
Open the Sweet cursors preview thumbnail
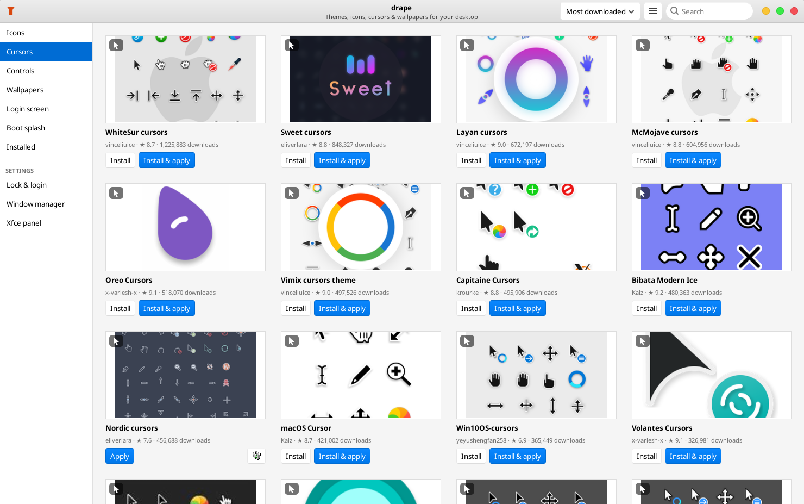[361, 79]
